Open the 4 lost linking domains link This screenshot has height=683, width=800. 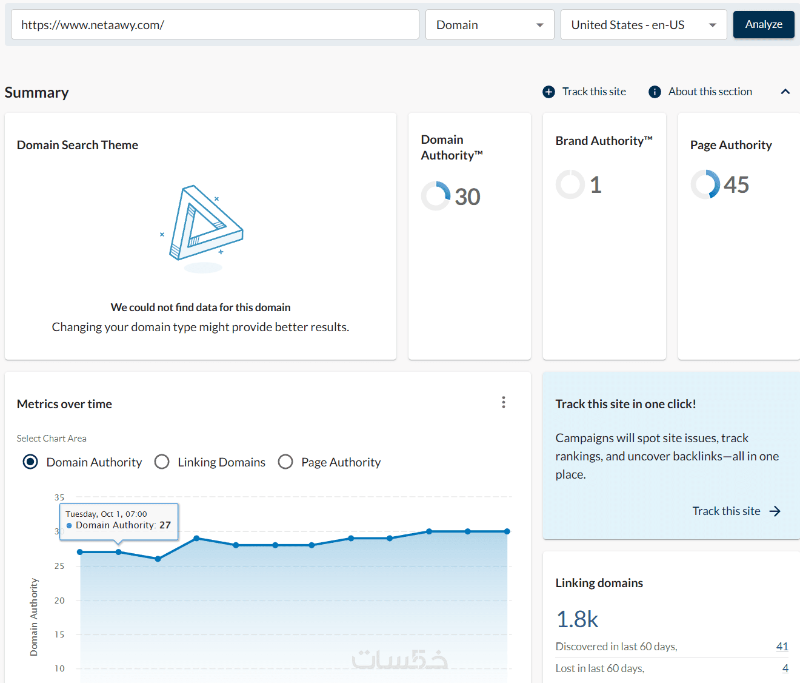pyautogui.click(x=785, y=668)
